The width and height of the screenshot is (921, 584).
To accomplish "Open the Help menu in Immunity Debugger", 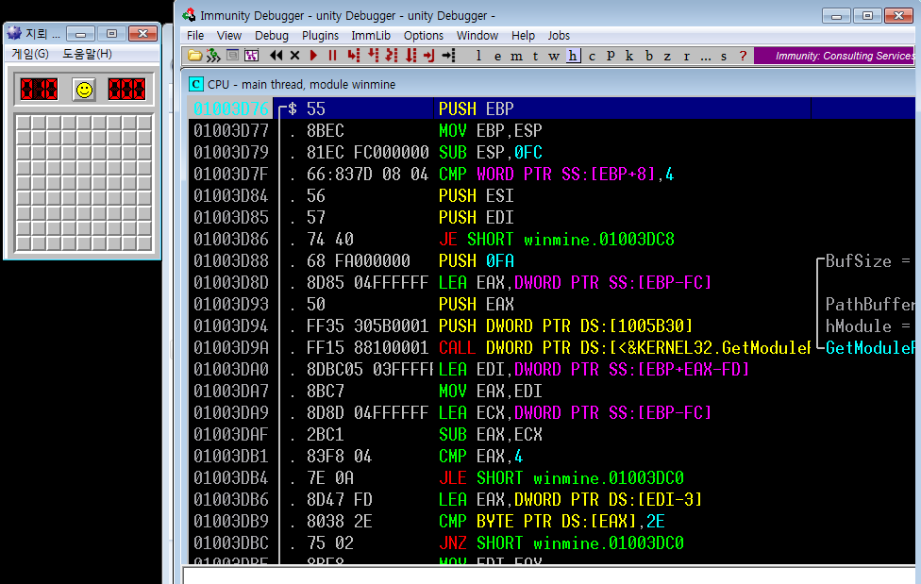I will [523, 35].
